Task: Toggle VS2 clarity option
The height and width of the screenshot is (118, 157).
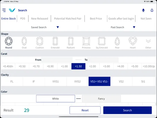Action: click(121, 82)
